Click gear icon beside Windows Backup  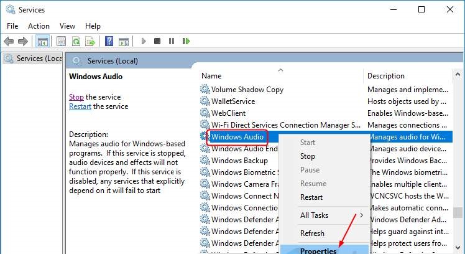point(205,160)
